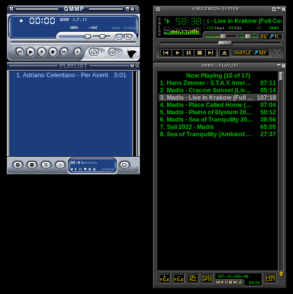Toggle XMMS playlist via PL button
Screen dimensions: 293x294
click(276, 37)
